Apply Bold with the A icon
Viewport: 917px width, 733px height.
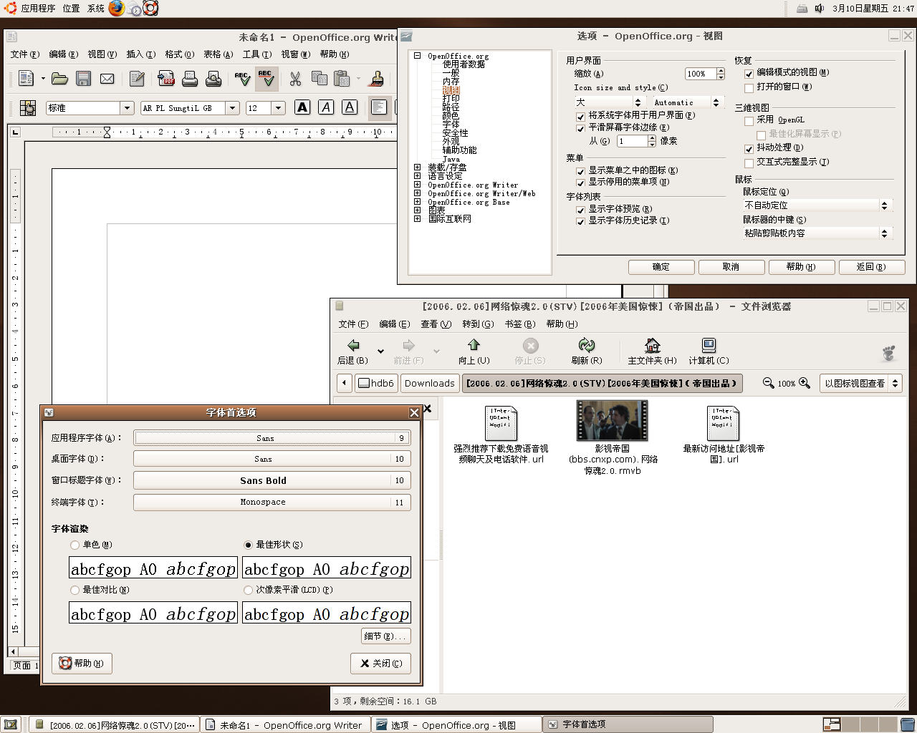pos(302,107)
